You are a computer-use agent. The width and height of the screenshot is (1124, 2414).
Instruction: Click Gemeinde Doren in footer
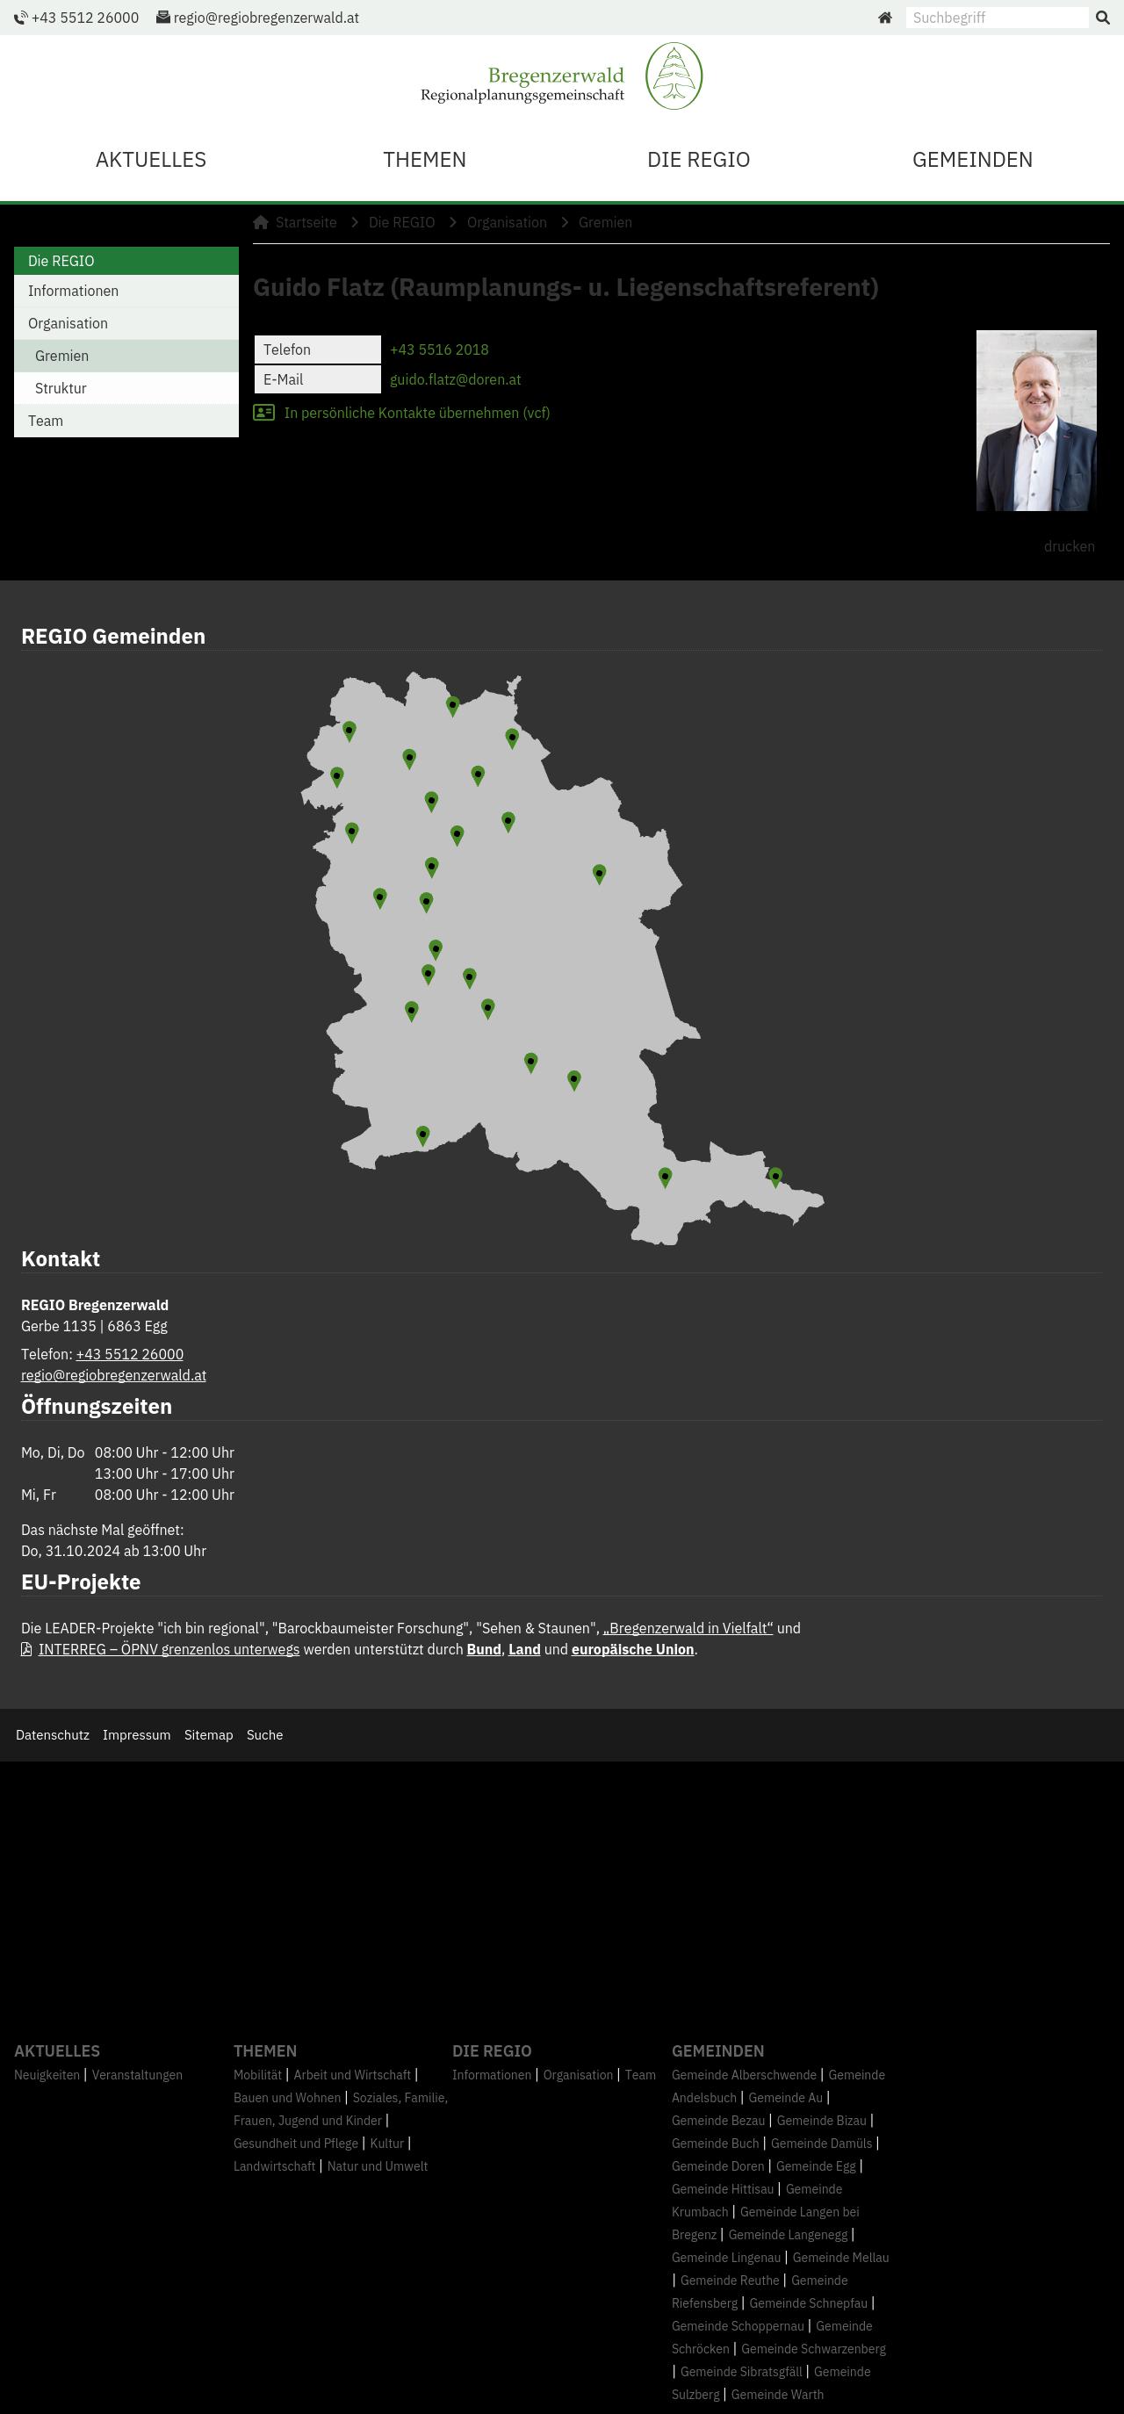pyautogui.click(x=718, y=2165)
